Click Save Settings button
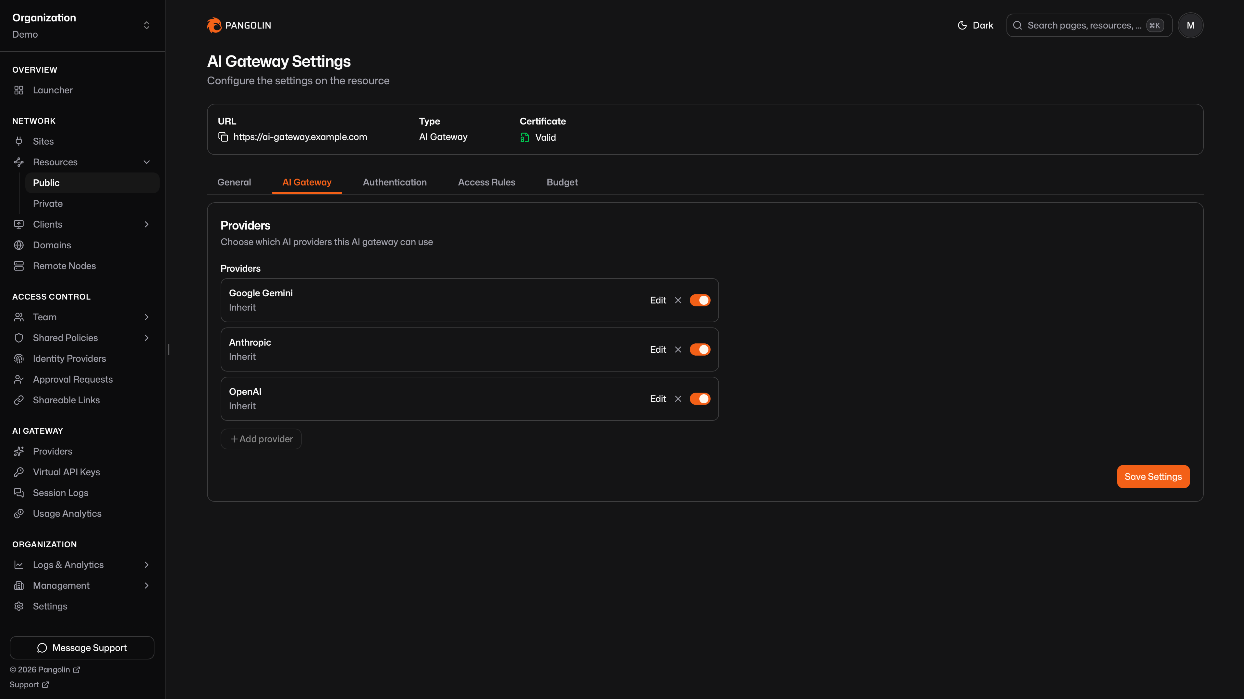This screenshot has height=699, width=1244. tap(1153, 477)
